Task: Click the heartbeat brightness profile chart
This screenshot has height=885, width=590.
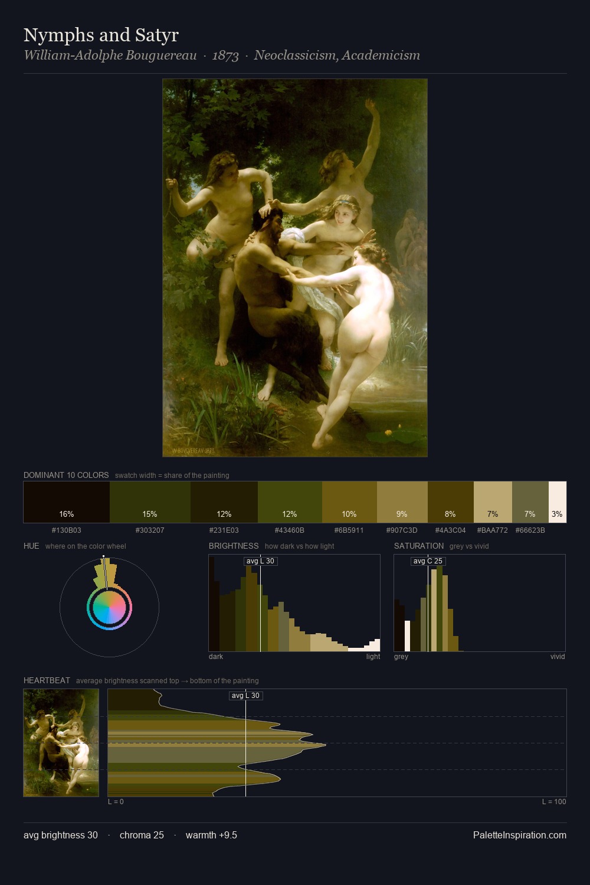Action: tap(337, 743)
